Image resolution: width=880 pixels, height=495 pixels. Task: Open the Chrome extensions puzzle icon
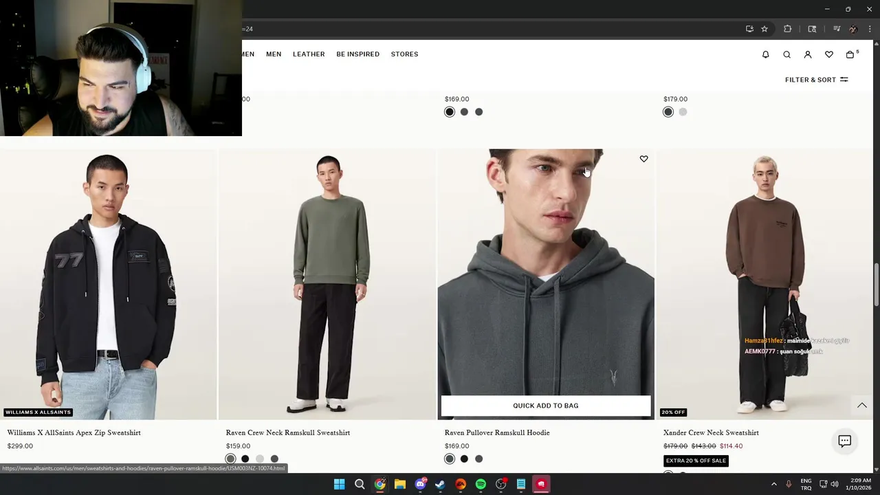click(x=788, y=29)
